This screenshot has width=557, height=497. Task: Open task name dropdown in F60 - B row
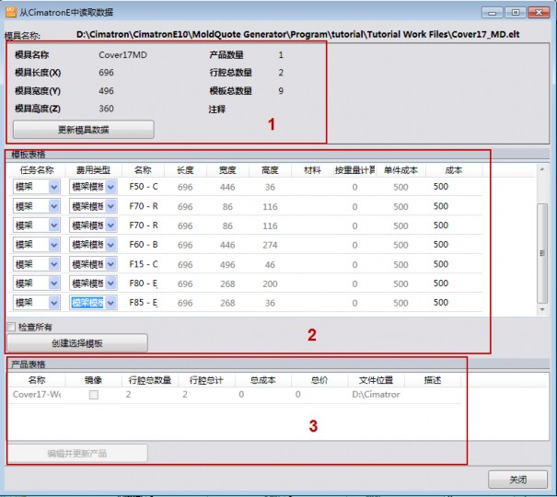(54, 245)
